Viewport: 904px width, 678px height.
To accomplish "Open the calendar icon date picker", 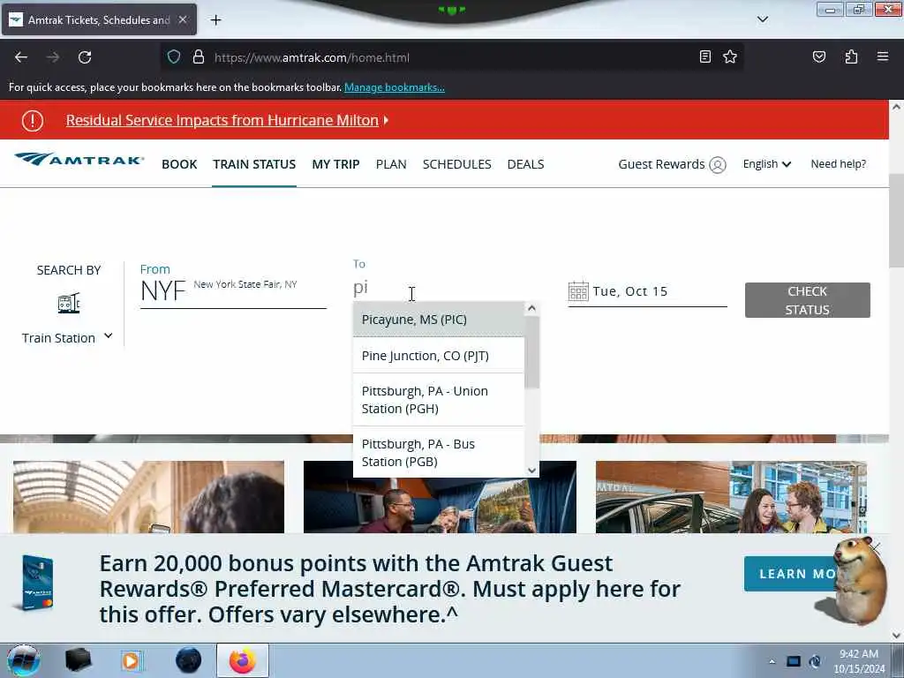I will coord(578,291).
